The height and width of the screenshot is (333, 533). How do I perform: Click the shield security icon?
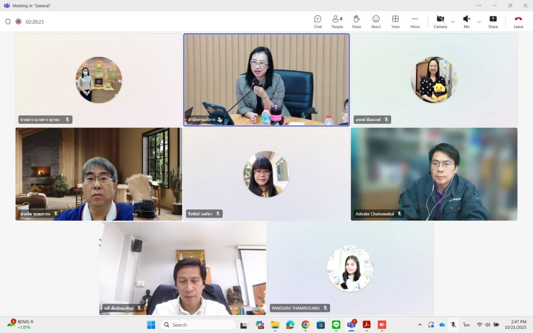8,21
